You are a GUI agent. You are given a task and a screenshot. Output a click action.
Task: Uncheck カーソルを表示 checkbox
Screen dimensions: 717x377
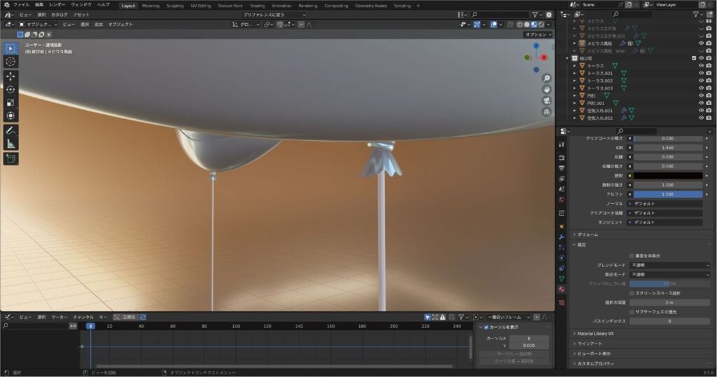tap(486, 327)
